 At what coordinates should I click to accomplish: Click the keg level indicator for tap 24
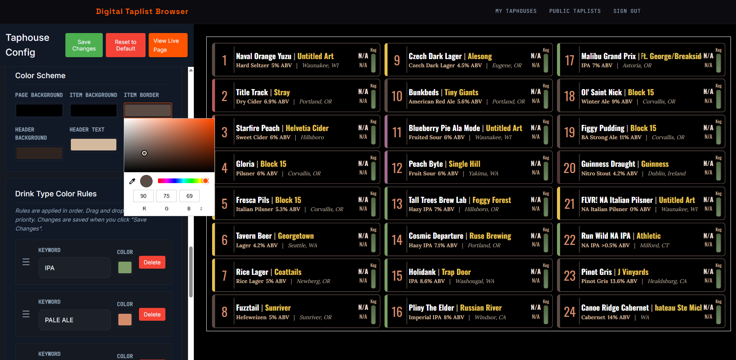click(718, 315)
